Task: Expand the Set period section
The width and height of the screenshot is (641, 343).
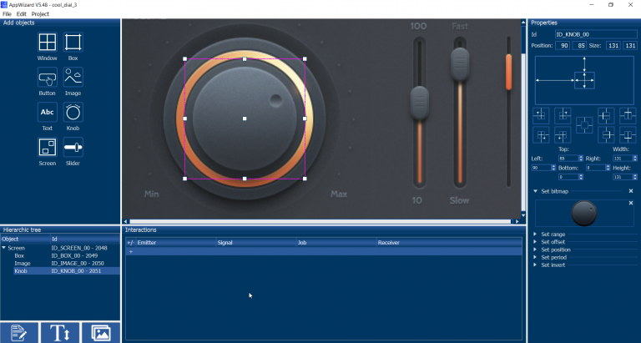Action: [535, 258]
